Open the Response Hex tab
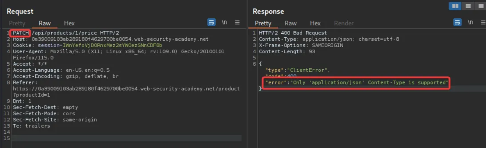The image size is (486, 148). (315, 23)
